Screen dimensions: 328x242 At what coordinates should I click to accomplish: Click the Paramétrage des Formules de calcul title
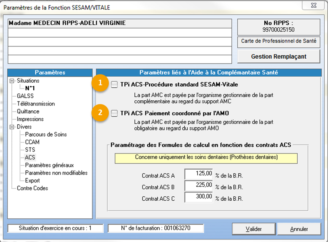(x=201, y=145)
